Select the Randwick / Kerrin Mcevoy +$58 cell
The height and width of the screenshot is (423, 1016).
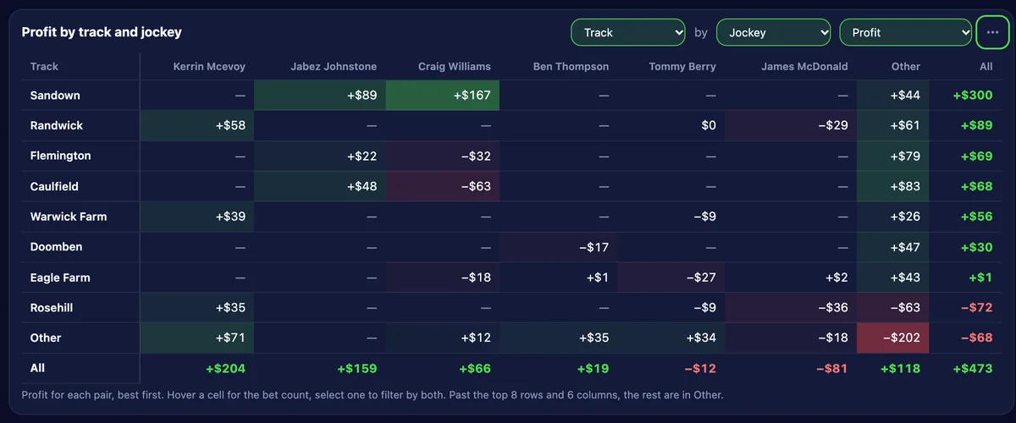[x=197, y=125]
